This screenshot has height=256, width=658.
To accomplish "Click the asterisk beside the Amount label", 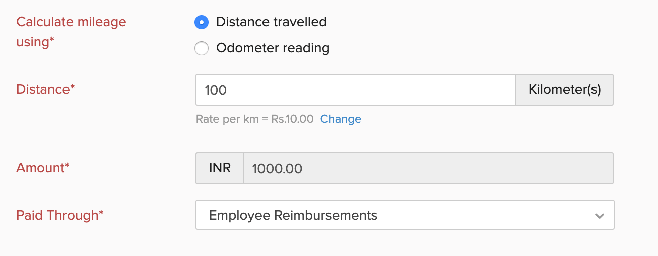I will click(x=67, y=166).
